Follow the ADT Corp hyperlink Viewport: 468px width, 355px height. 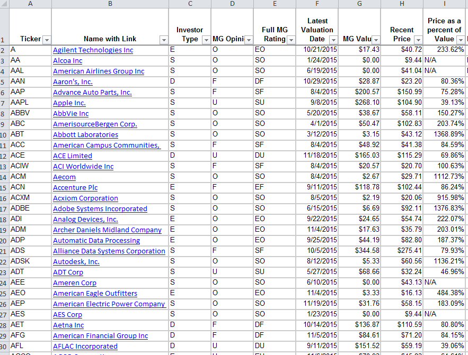[x=68, y=272]
